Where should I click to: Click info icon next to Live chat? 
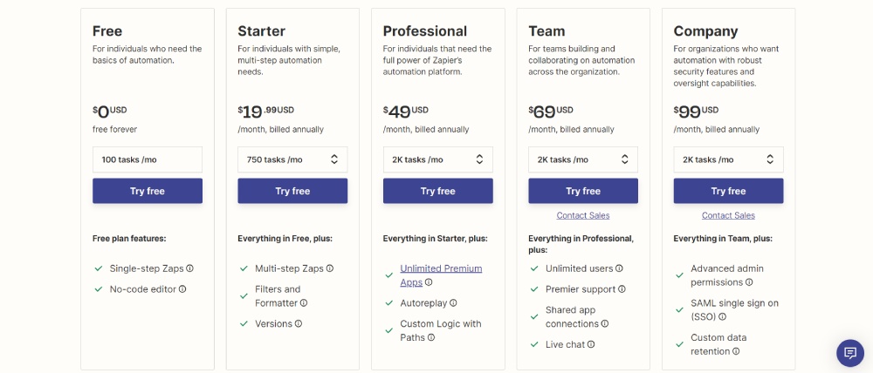(x=591, y=345)
